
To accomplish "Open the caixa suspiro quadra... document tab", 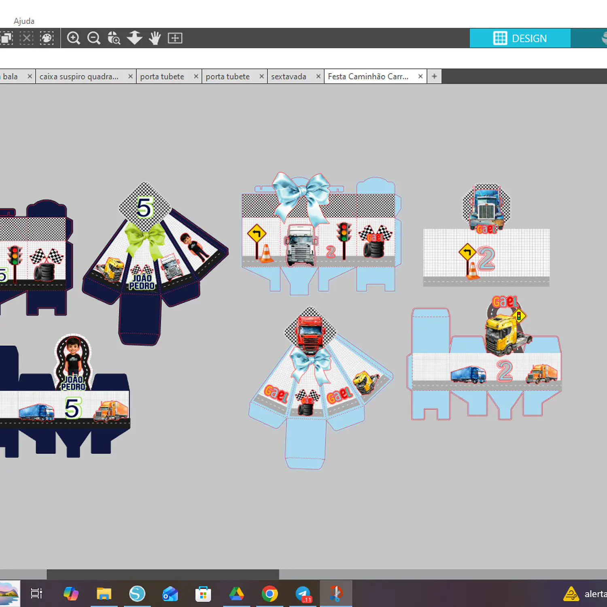I will [x=79, y=76].
